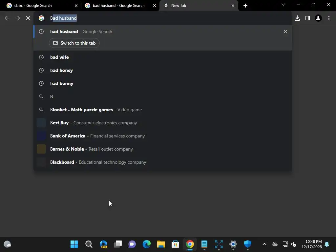Image resolution: width=336 pixels, height=252 pixels.
Task: Open the clock showing 10:48 PM
Action: pos(312,244)
